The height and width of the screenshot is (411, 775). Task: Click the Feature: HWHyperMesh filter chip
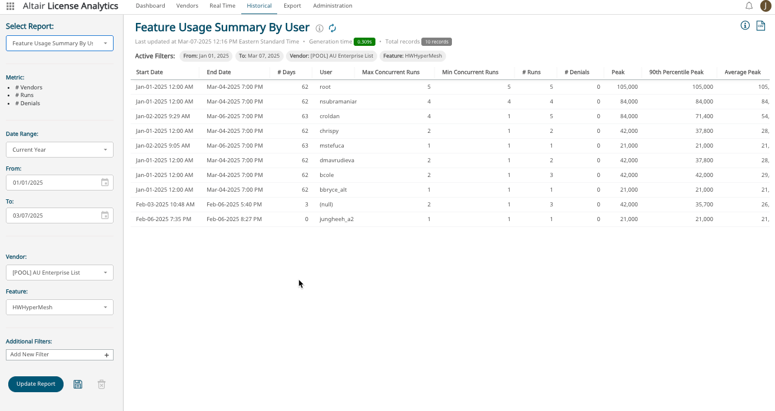413,56
